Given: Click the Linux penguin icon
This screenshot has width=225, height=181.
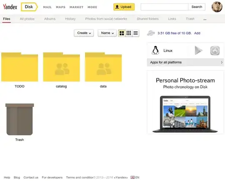Looking at the screenshot, I should (155, 50).
